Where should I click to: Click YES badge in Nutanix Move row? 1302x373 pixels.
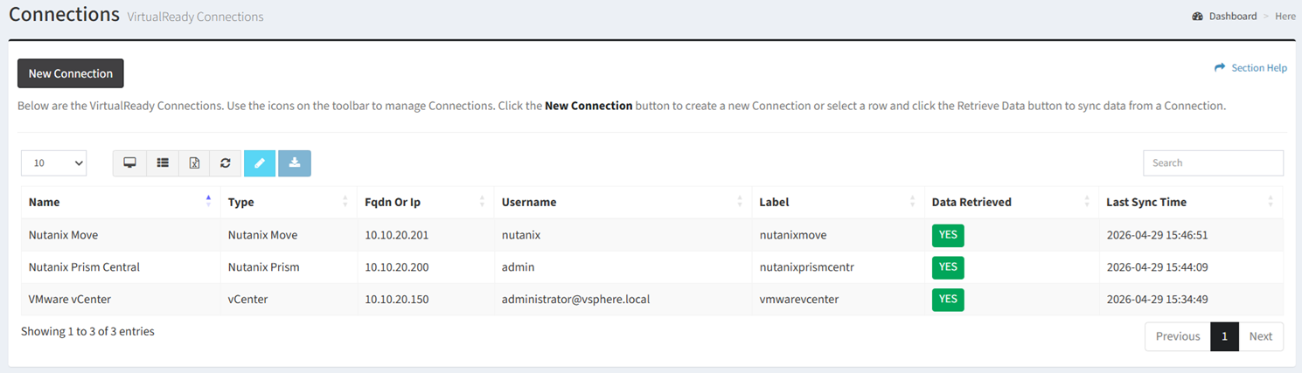(x=948, y=235)
